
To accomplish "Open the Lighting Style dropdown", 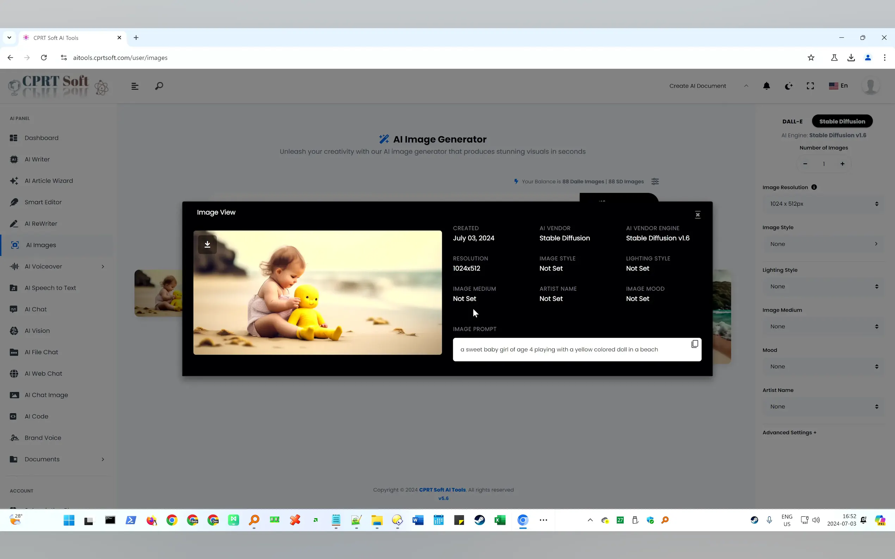I will pyautogui.click(x=823, y=287).
